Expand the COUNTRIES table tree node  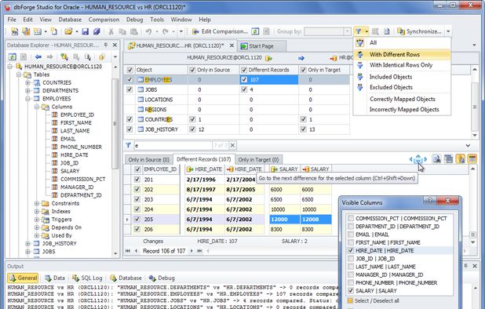(x=27, y=83)
